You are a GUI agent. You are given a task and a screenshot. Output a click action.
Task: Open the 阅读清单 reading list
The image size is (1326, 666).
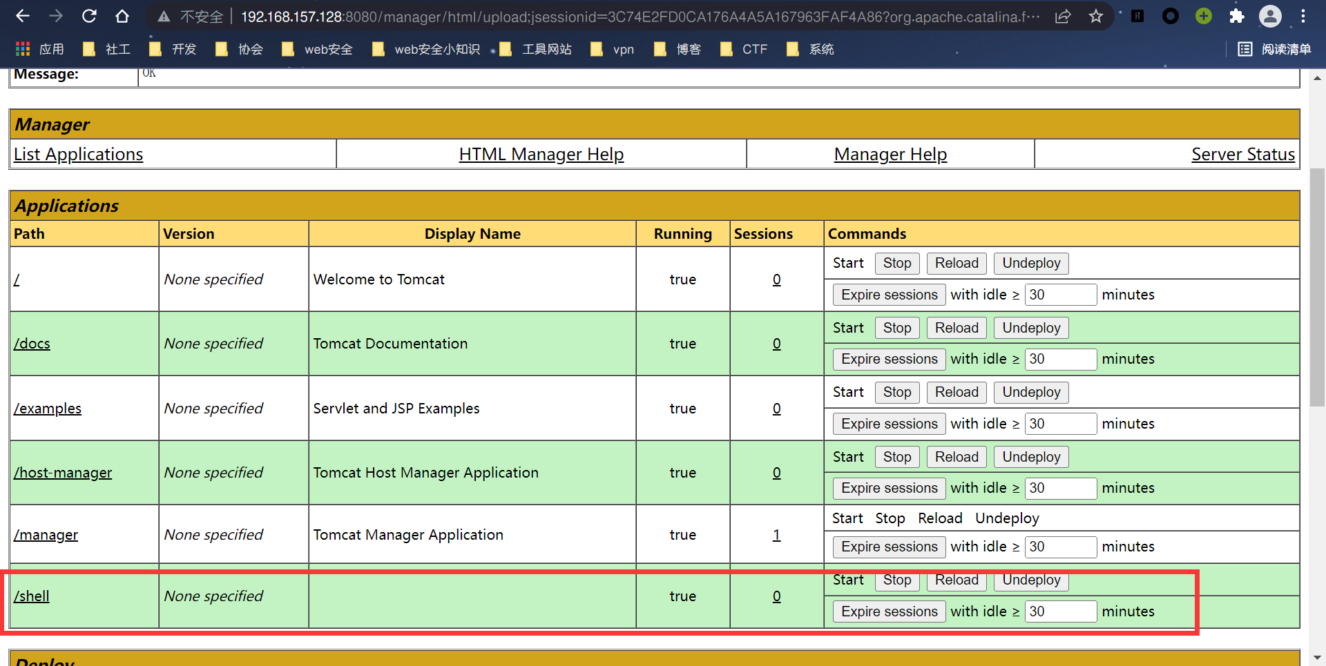click(1274, 49)
